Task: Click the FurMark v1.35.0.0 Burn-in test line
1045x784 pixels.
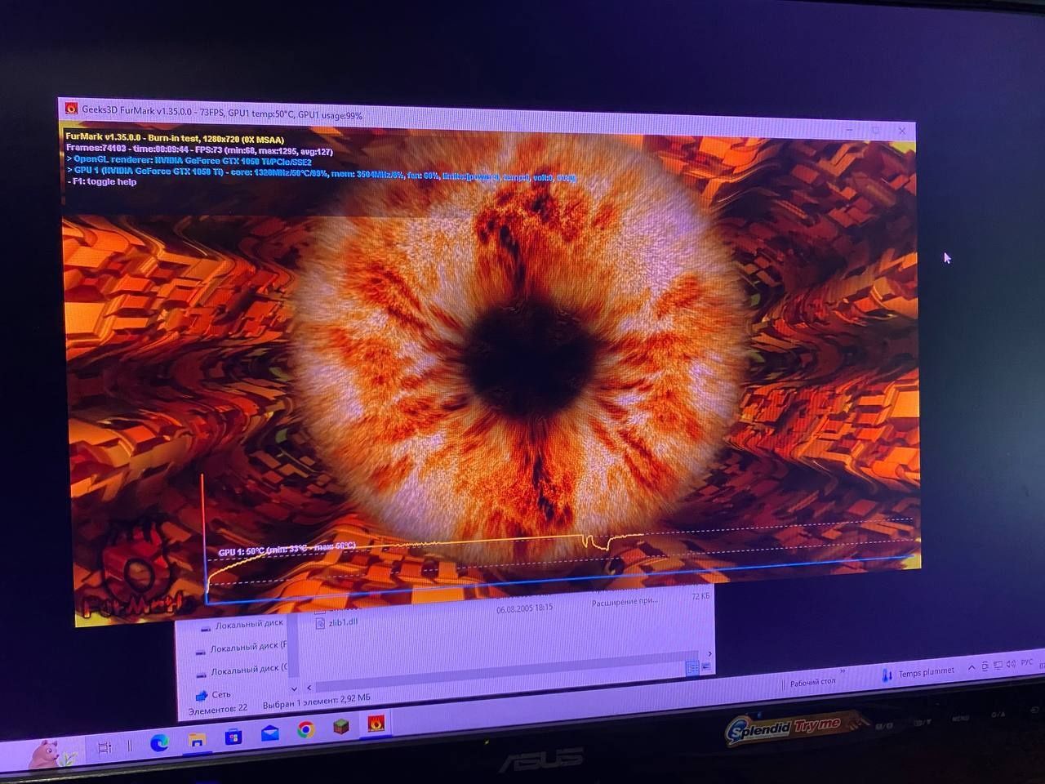Action: point(175,140)
